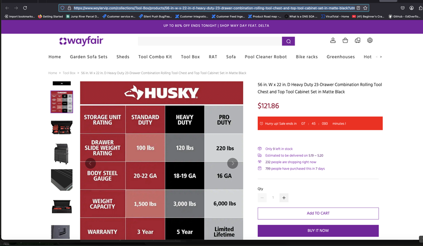Open the RAT menu item

tap(213, 57)
